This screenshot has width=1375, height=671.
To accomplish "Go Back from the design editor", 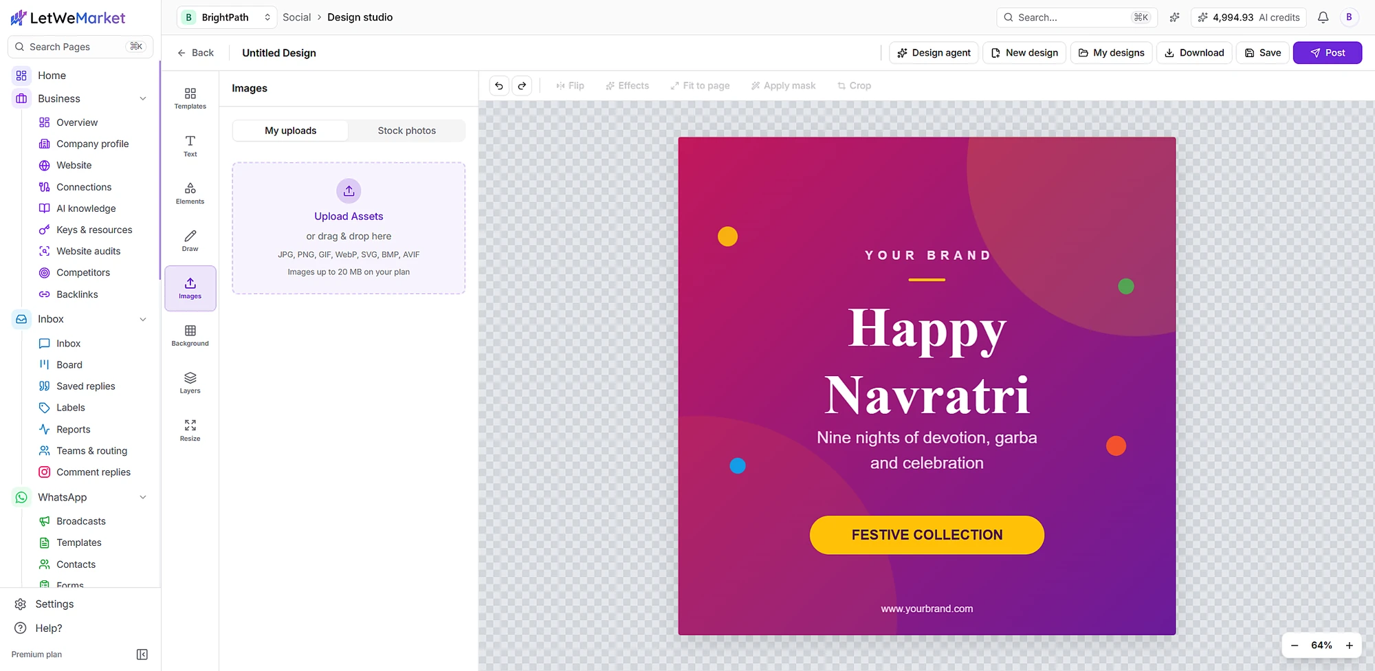I will [196, 53].
